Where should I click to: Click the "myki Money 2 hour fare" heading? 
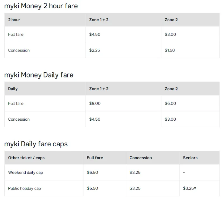tap(41, 6)
